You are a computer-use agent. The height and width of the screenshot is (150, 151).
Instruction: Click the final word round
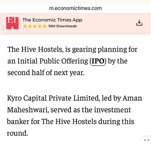[x=18, y=133]
